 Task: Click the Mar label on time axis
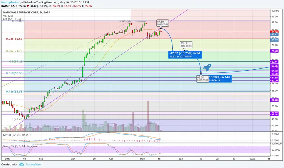click(73, 159)
